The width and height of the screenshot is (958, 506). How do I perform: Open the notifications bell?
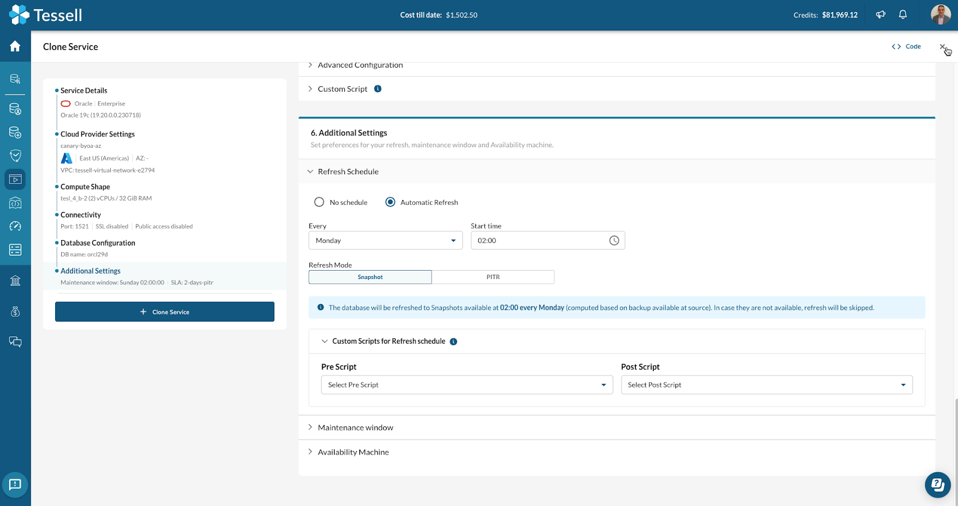pos(903,15)
